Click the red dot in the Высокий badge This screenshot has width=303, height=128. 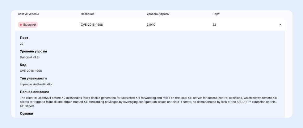pos(21,25)
